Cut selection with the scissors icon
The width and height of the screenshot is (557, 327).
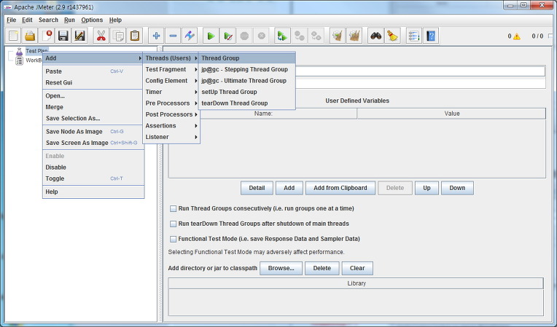(x=101, y=36)
